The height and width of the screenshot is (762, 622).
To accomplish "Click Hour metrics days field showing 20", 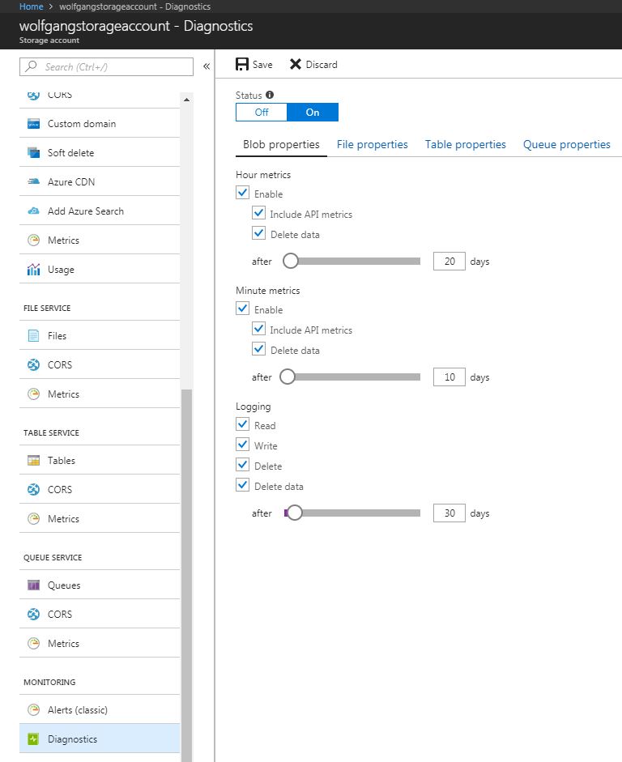I will pyautogui.click(x=449, y=261).
